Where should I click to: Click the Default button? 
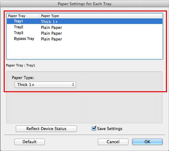click(x=29, y=142)
